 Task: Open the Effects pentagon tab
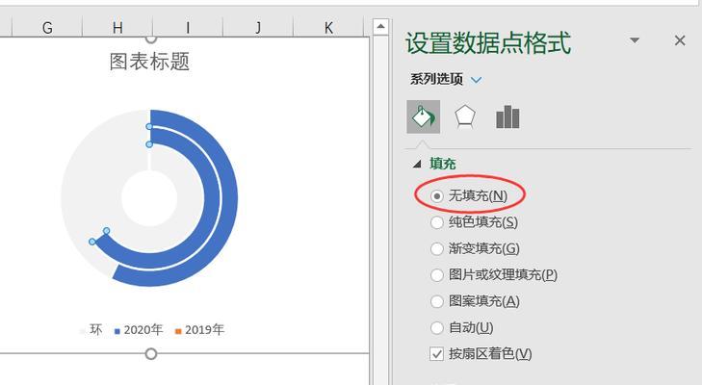pos(465,116)
